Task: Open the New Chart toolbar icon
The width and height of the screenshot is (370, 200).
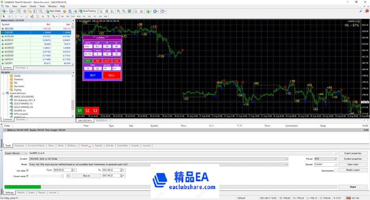Action: [4, 11]
